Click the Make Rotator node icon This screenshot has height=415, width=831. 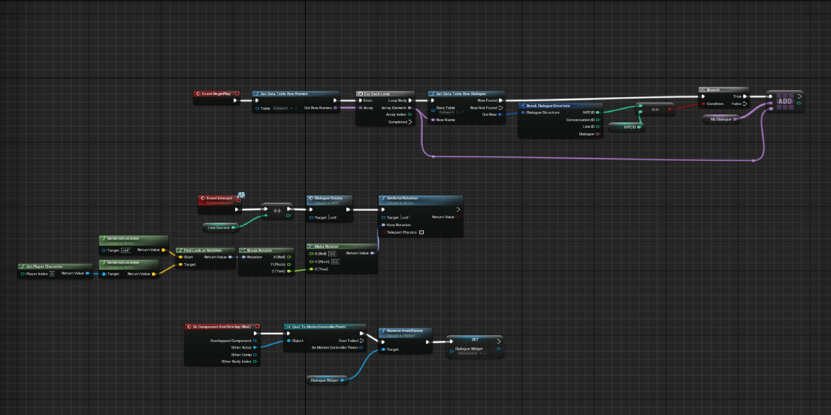click(x=311, y=247)
